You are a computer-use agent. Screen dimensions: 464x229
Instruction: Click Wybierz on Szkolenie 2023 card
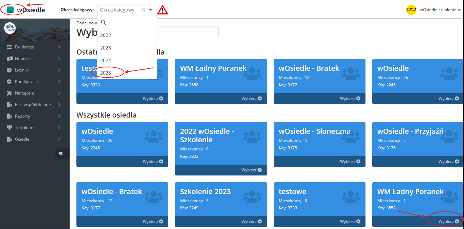click(251, 222)
